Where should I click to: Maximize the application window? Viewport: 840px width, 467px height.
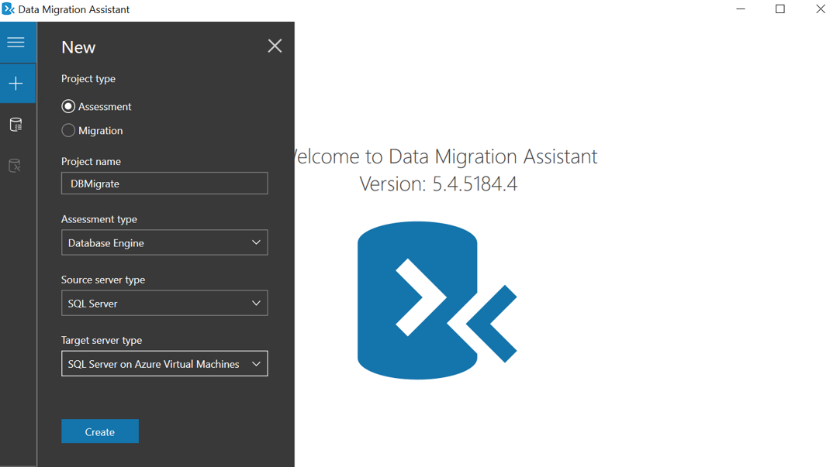780,9
